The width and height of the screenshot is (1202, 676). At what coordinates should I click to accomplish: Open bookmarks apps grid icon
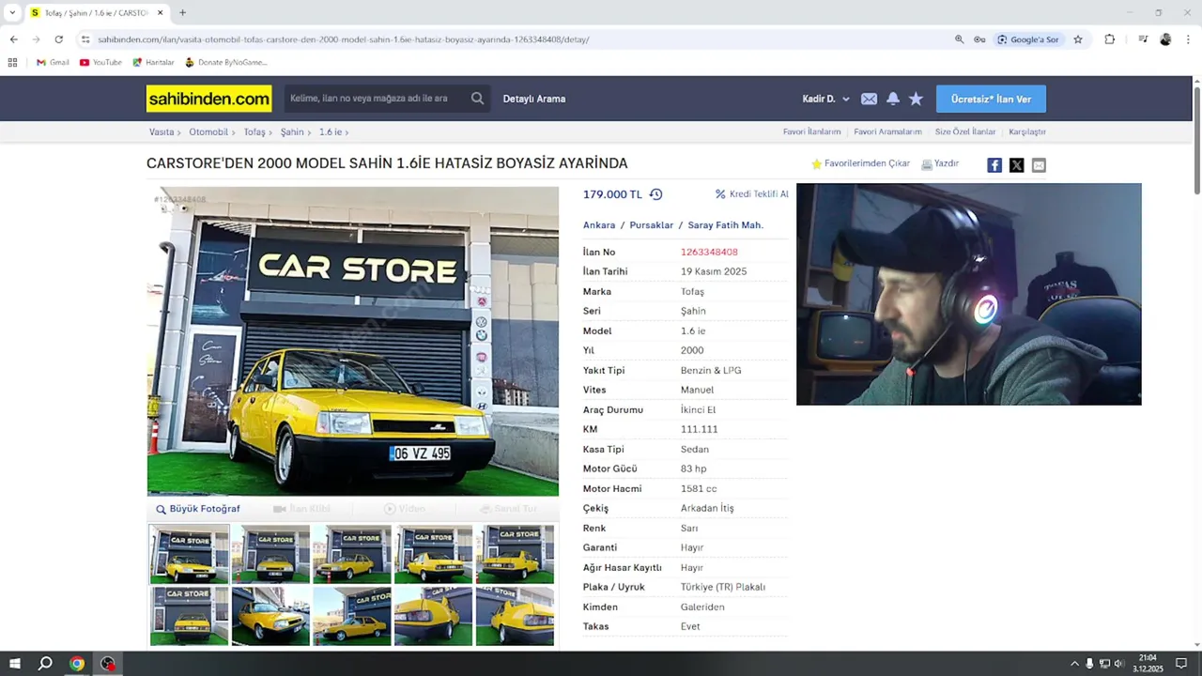click(12, 62)
